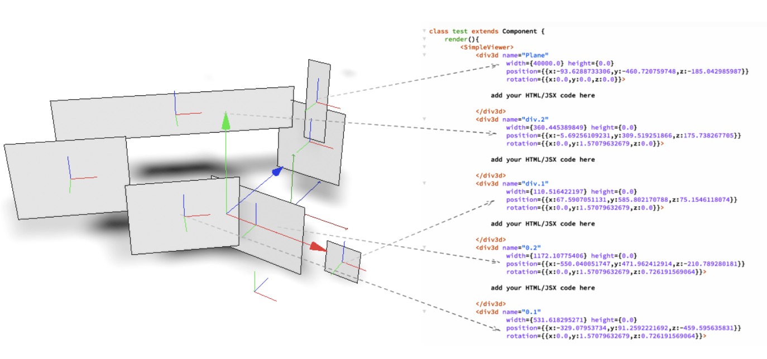Click the name="div.2" attribute
This screenshot has width=767, height=359.
tap(525, 119)
